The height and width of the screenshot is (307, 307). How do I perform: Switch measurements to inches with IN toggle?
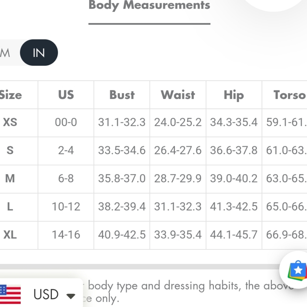[39, 53]
